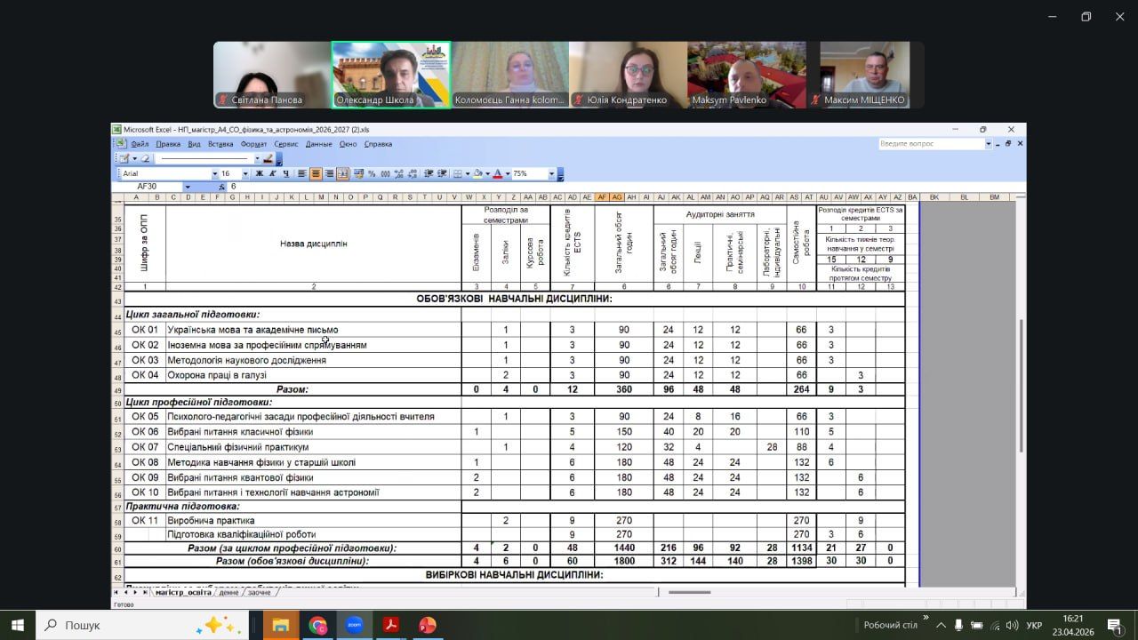Expand the font size 16 dropdown
Viewport: 1138px width, 640px height.
click(x=244, y=174)
